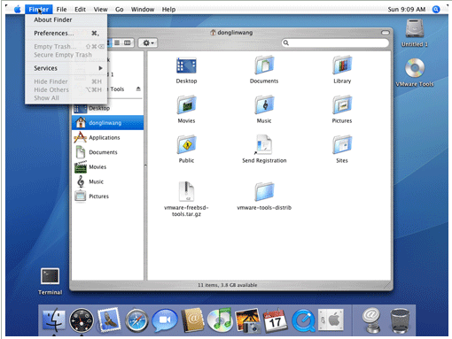
Task: Select the Music folder icon in the file pane
Action: [x=264, y=104]
